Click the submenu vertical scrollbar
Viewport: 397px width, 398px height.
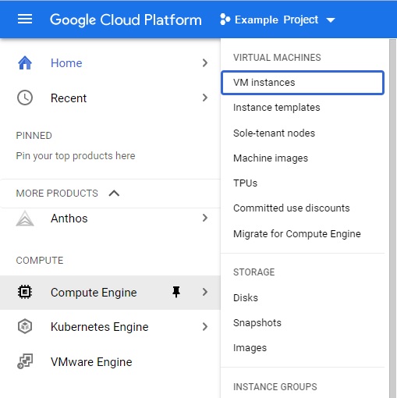click(392, 219)
